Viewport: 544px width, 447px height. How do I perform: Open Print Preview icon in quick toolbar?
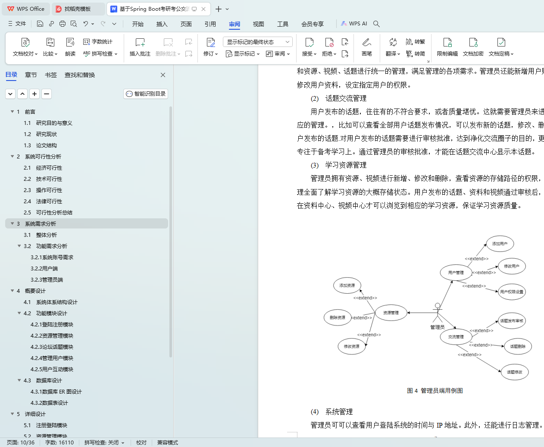74,24
